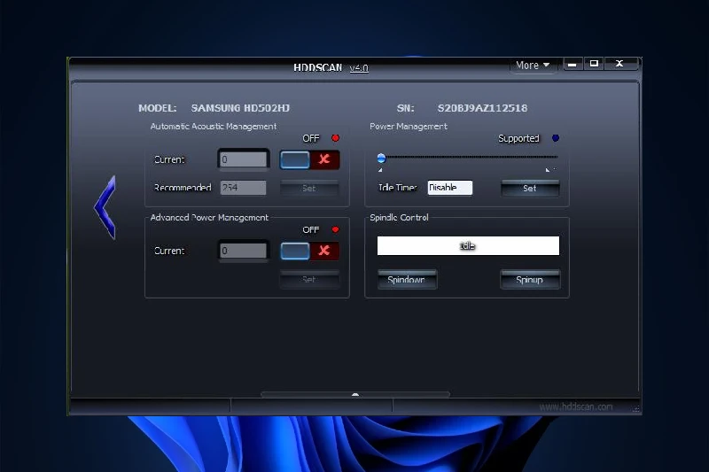Go back using the blue left arrow
Viewport: 709px width, 472px height.
point(105,207)
